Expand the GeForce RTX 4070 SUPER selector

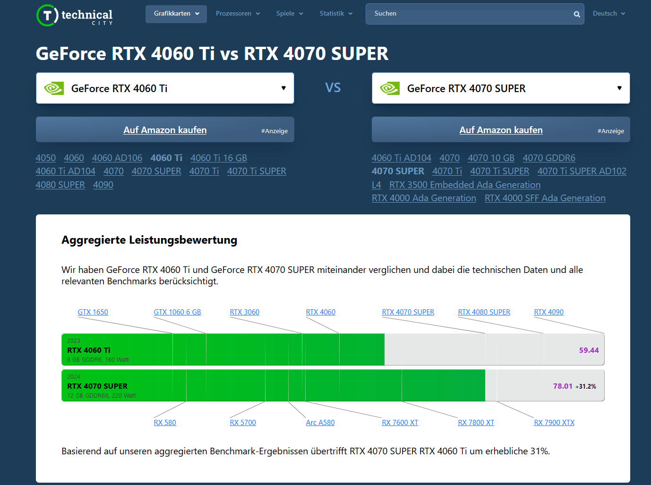pos(501,88)
